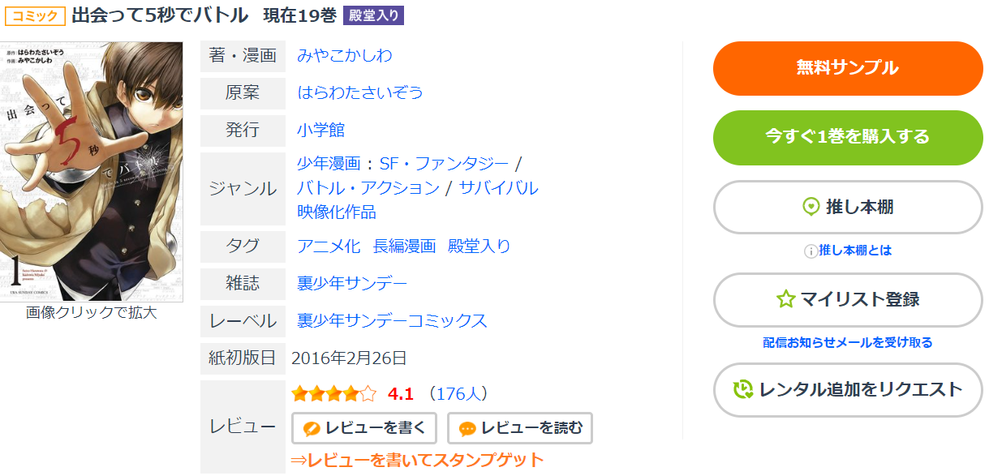
Task: Click the info icon beside 推し本棚とは
Action: coord(810,251)
